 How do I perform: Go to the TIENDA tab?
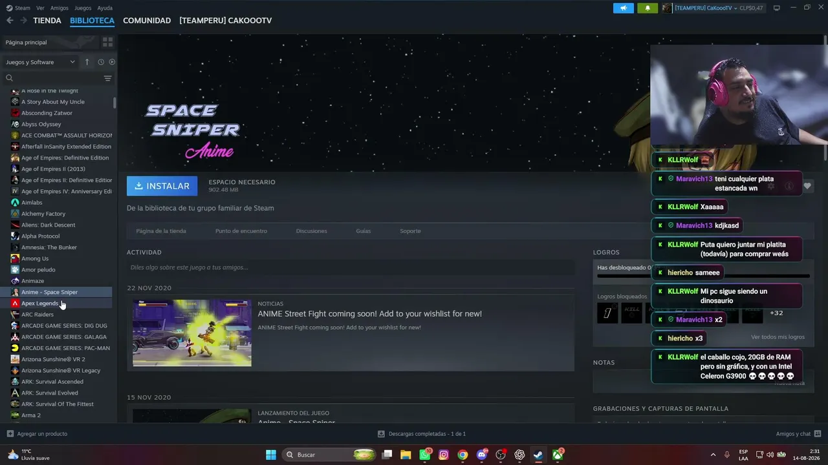47,21
